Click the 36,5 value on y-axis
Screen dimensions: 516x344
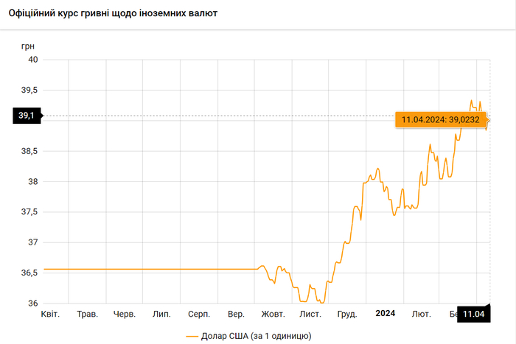coord(29,273)
